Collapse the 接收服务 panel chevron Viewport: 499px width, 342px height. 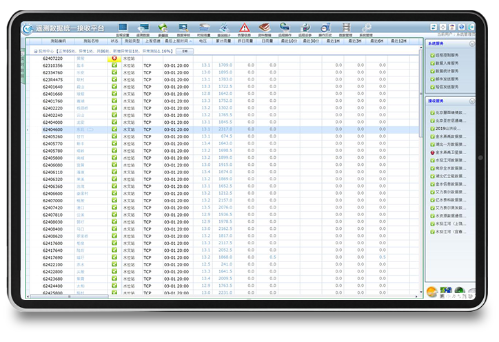pos(471,100)
